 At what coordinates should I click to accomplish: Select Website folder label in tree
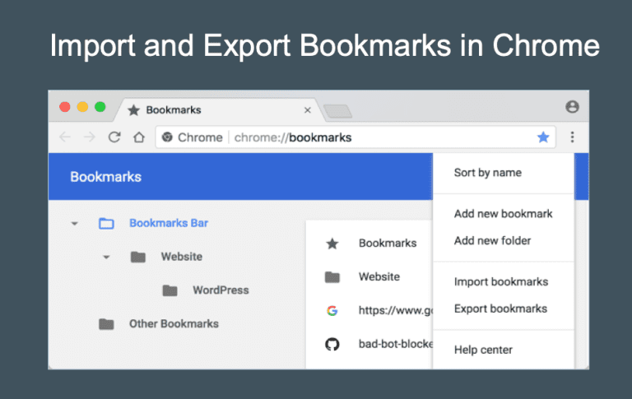(x=181, y=257)
